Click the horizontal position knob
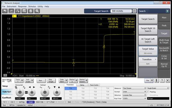The image size is (172, 108). 32,93
